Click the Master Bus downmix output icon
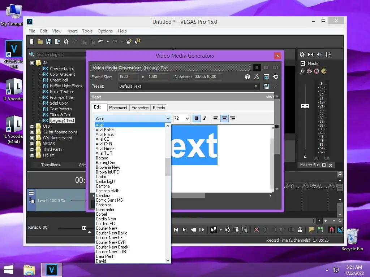This screenshot has height=277, width=370. (x=311, y=54)
